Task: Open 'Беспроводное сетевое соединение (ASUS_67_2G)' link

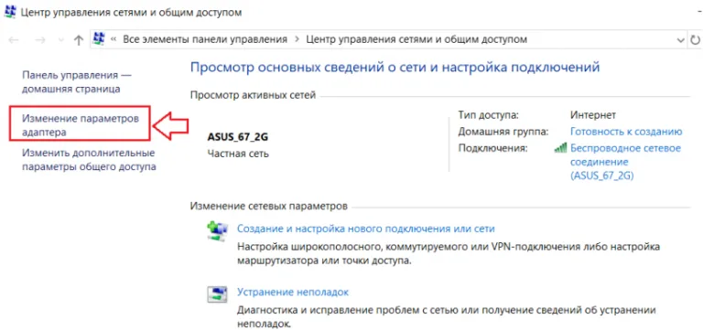Action: pos(625,161)
